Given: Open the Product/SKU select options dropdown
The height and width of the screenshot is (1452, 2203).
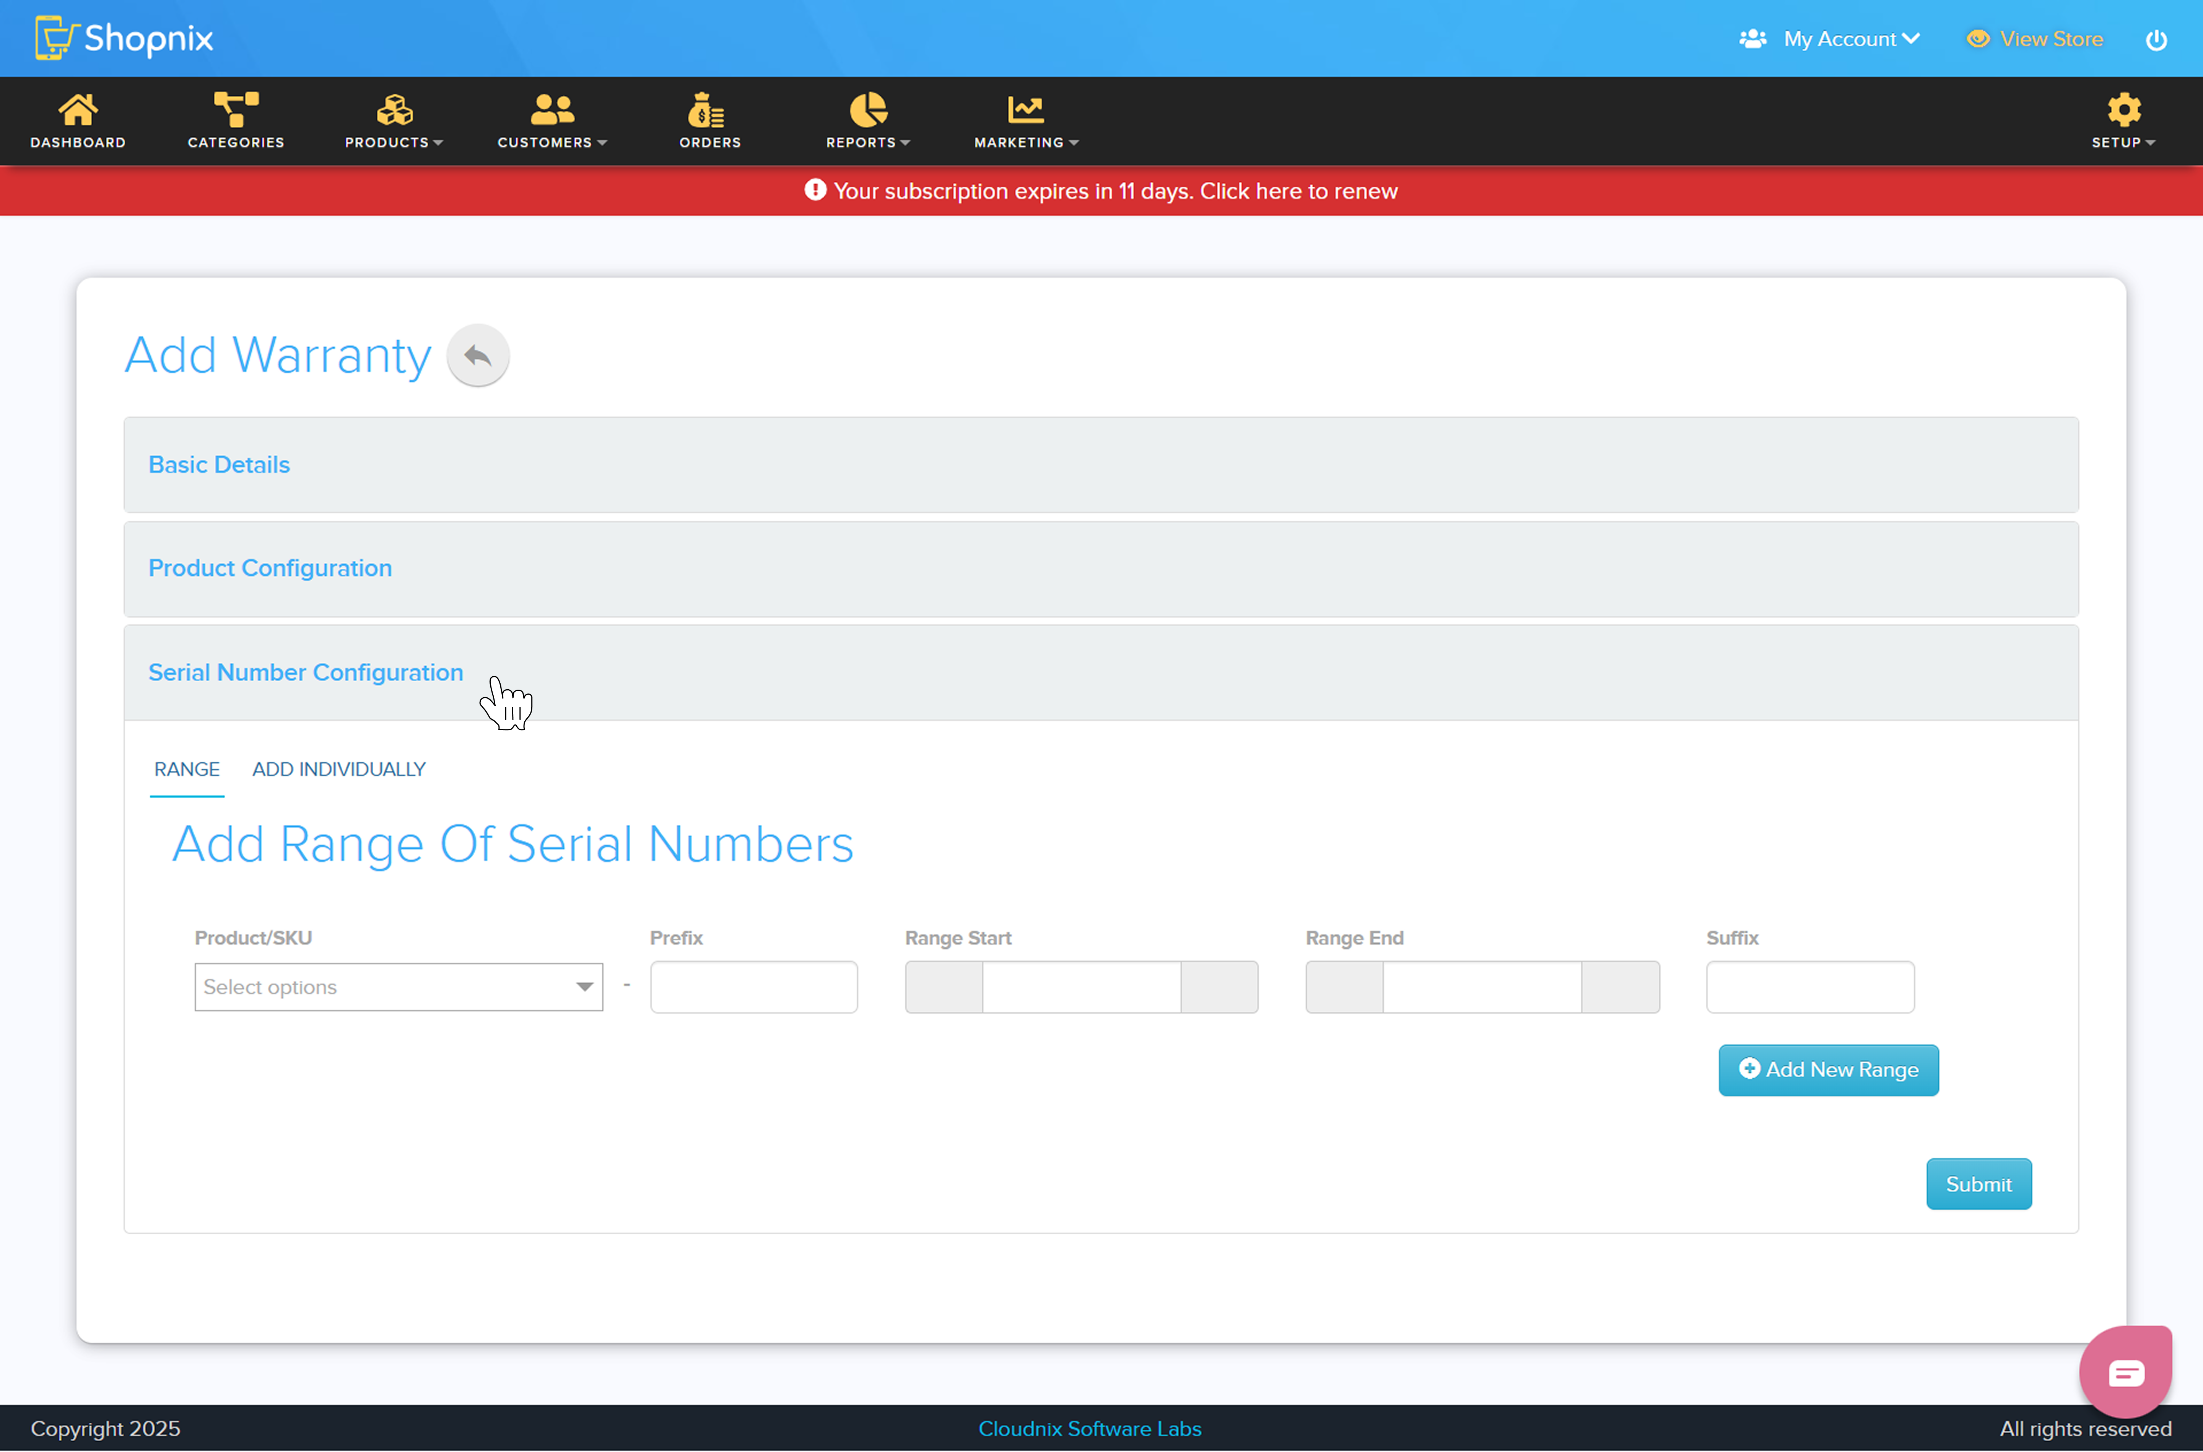Looking at the screenshot, I should (x=399, y=987).
